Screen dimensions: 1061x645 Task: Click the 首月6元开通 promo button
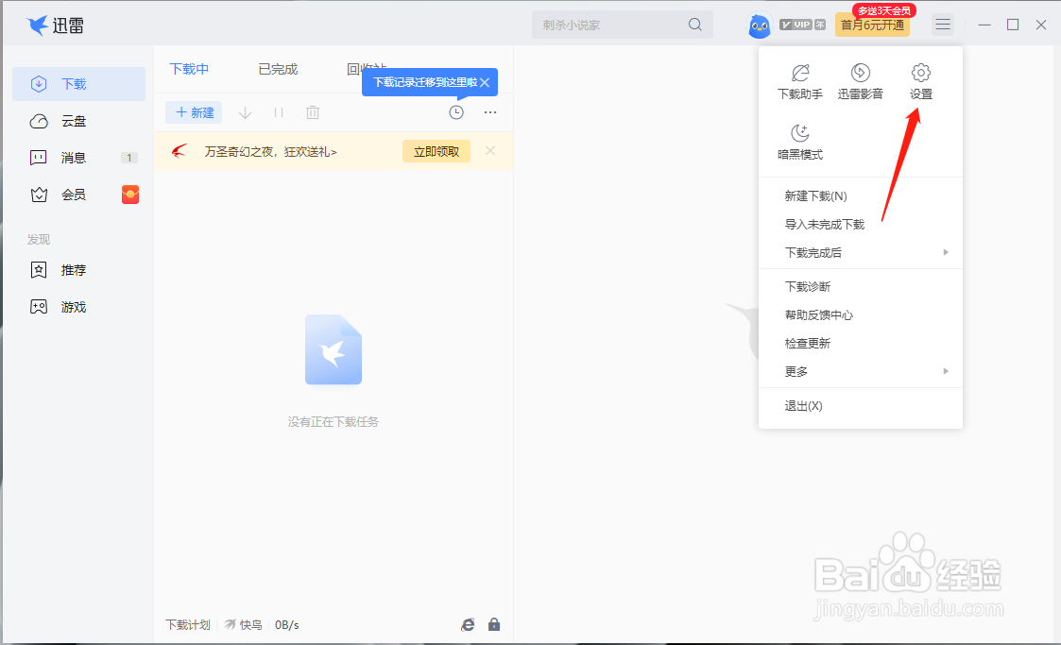pyautogui.click(x=872, y=25)
